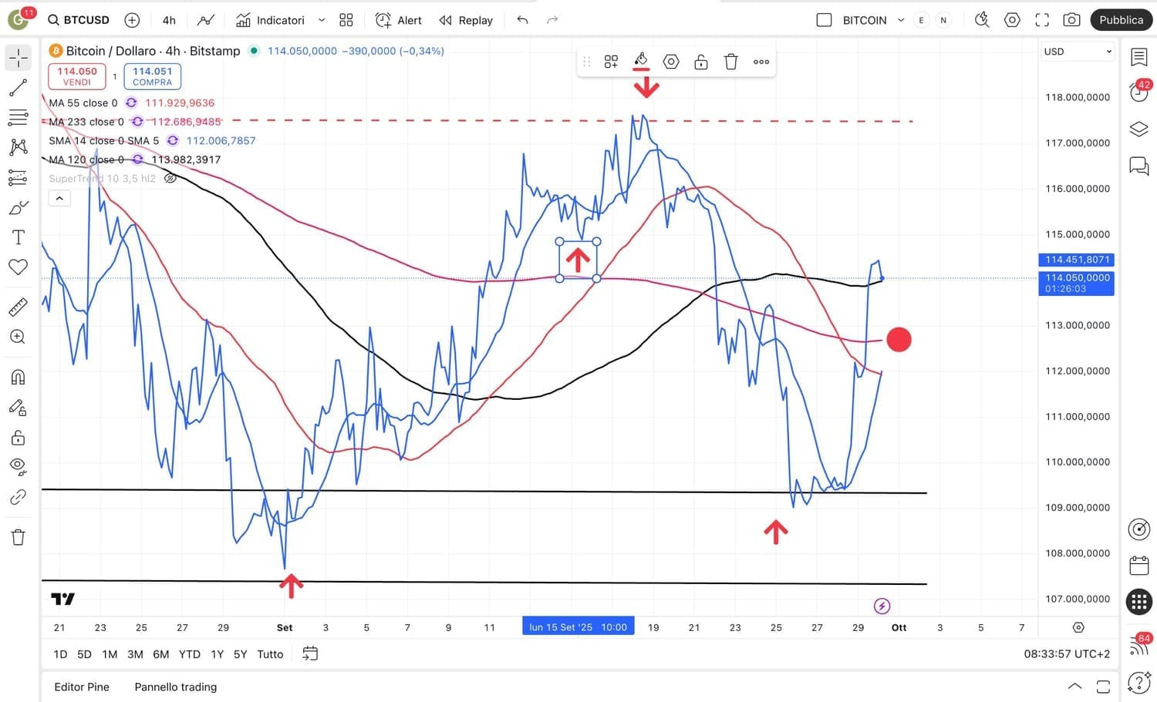This screenshot has height=702, width=1157.
Task: Select the crosshair cursor tool
Action: pos(19,58)
